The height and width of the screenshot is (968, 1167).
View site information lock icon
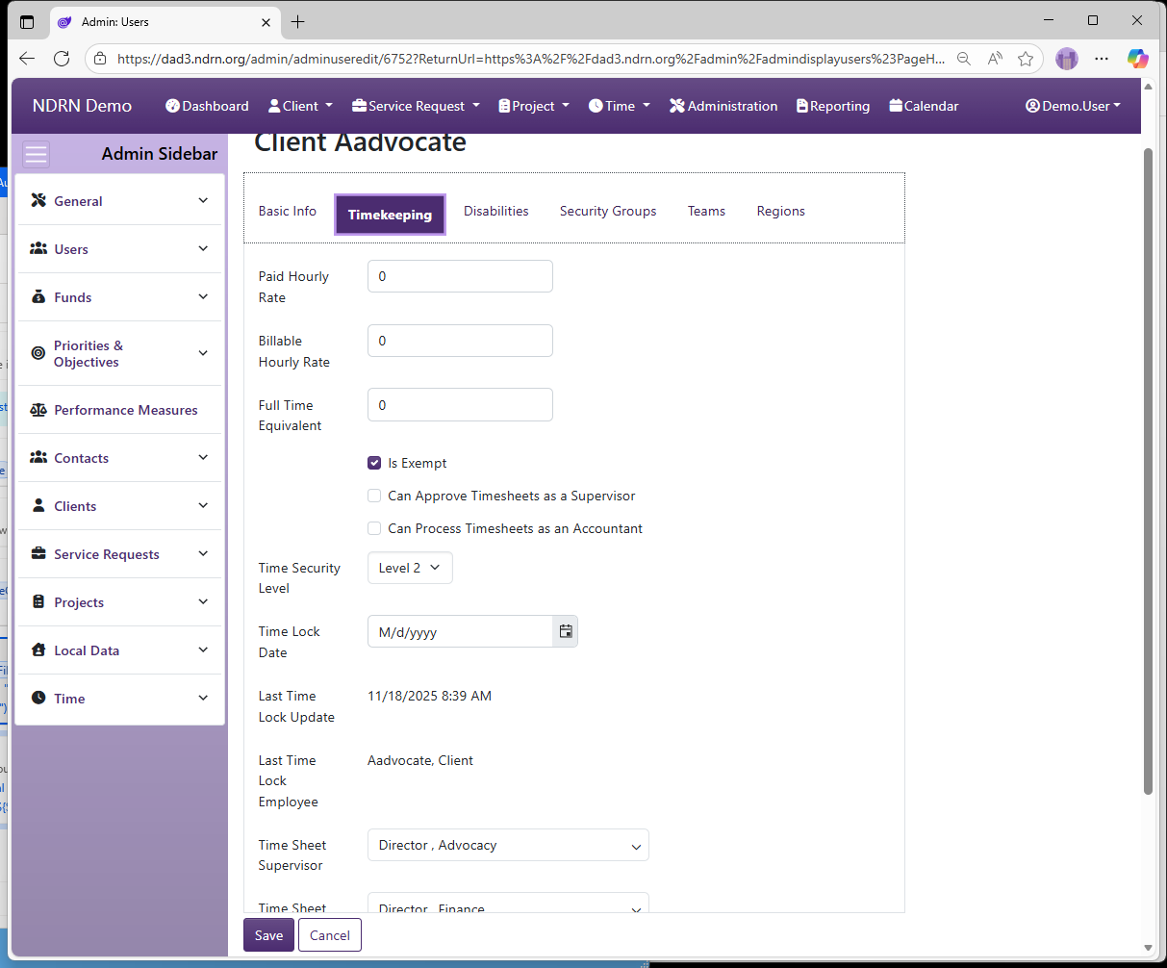(x=100, y=59)
